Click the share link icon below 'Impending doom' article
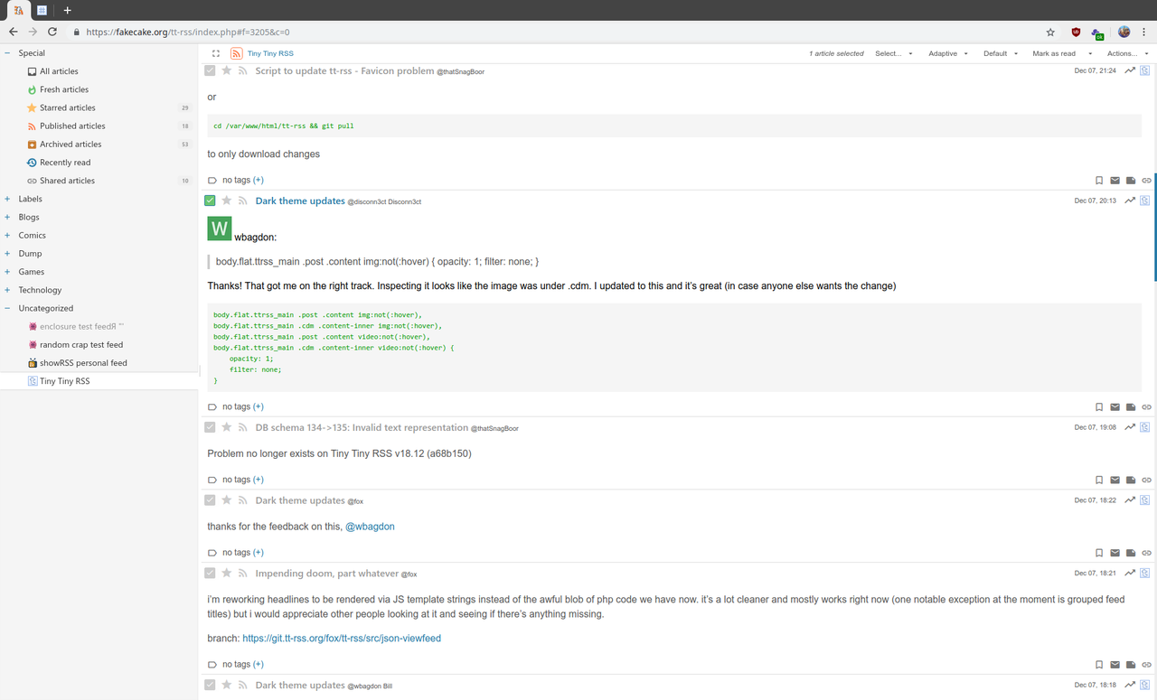1157x700 pixels. tap(1146, 665)
